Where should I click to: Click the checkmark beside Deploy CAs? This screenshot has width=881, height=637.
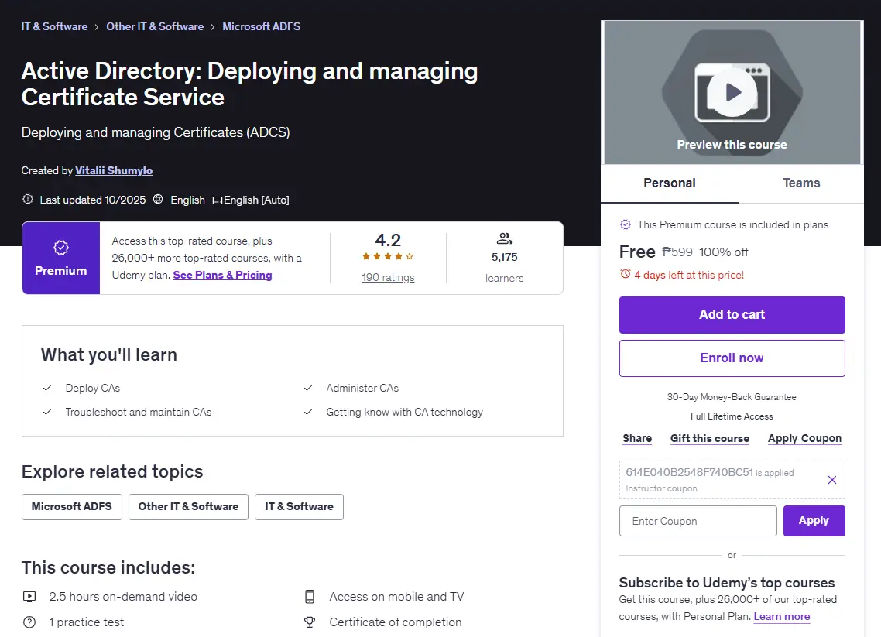[x=47, y=388]
